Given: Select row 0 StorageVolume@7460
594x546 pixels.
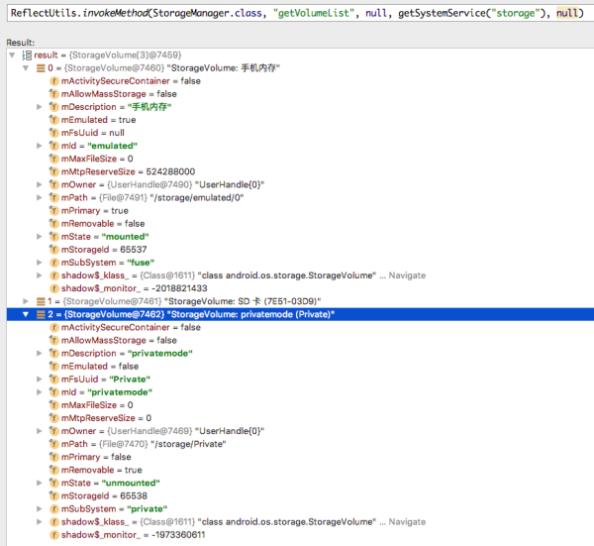Looking at the screenshot, I should click(x=300, y=68).
